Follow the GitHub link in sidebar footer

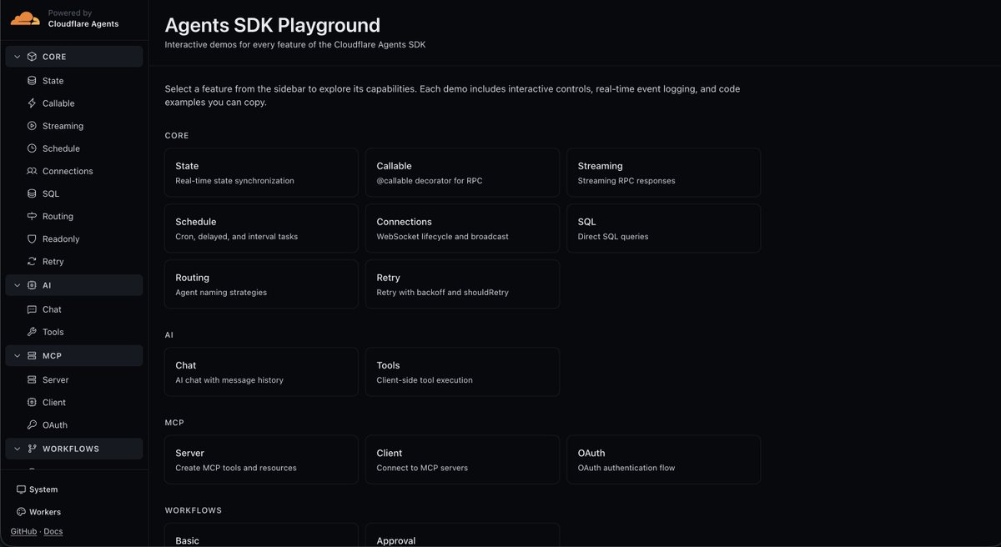pos(23,531)
